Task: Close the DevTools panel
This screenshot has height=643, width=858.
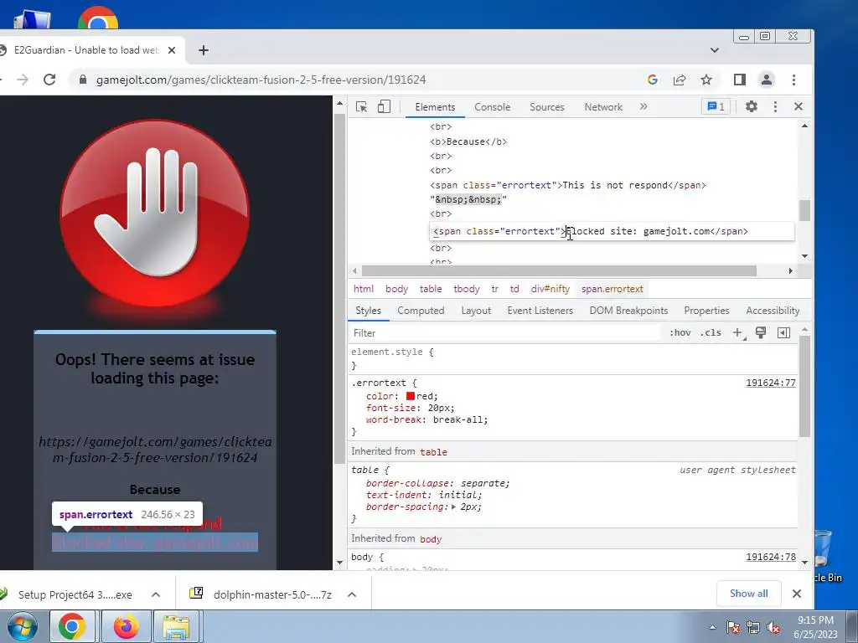Action: [799, 106]
